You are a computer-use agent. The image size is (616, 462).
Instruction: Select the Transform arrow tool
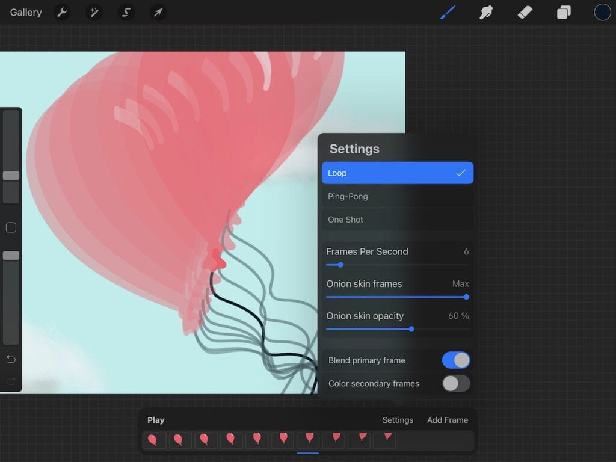pos(158,12)
